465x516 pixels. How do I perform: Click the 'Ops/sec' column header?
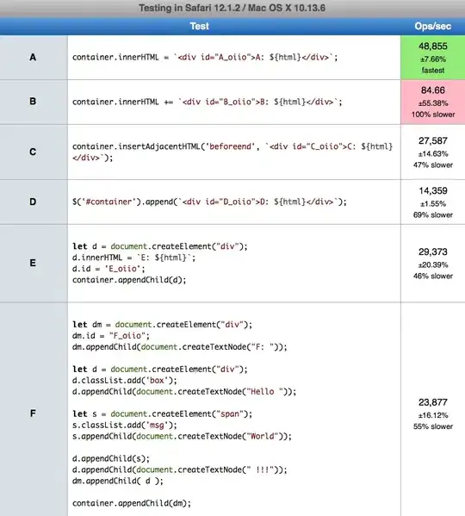coord(433,27)
